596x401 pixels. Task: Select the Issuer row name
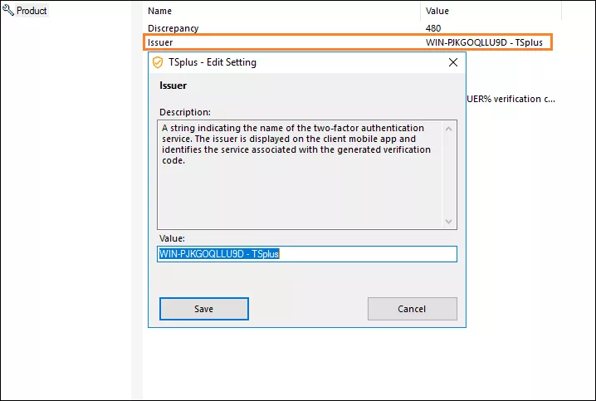click(x=160, y=42)
